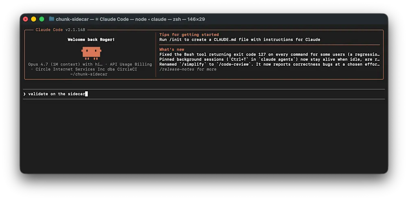Screen dimensions: 408x200
Task: Click the "Tips for getting started" heading
Action: (189, 34)
